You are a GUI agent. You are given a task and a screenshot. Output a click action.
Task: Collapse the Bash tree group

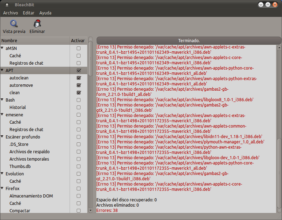coord(2,99)
